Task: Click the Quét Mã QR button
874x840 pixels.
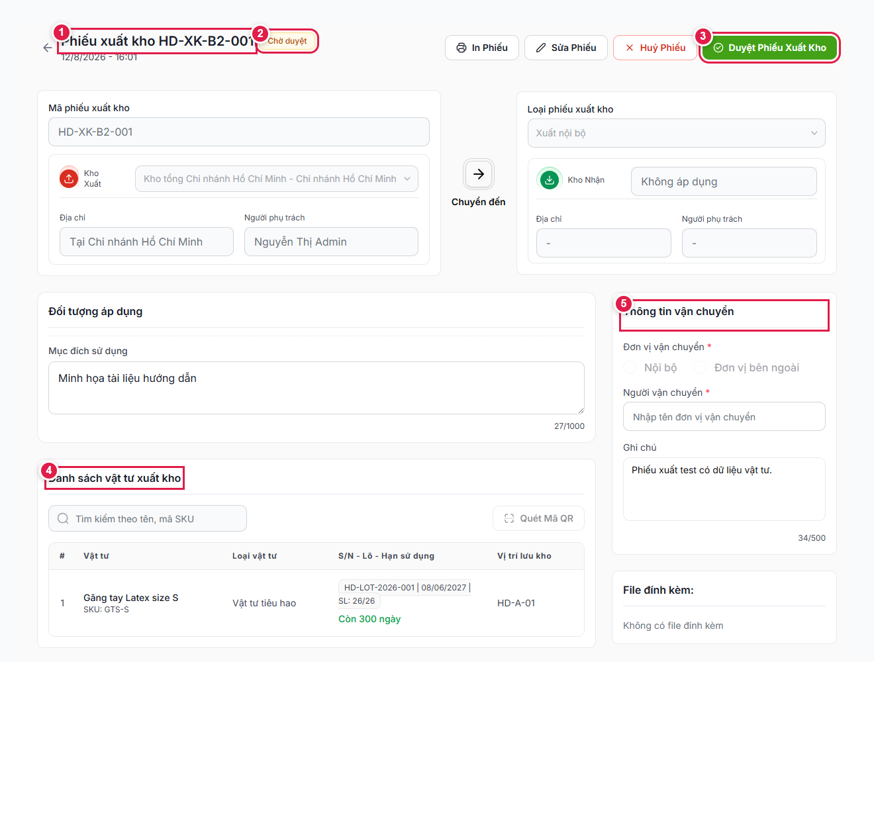Action: pos(538,518)
